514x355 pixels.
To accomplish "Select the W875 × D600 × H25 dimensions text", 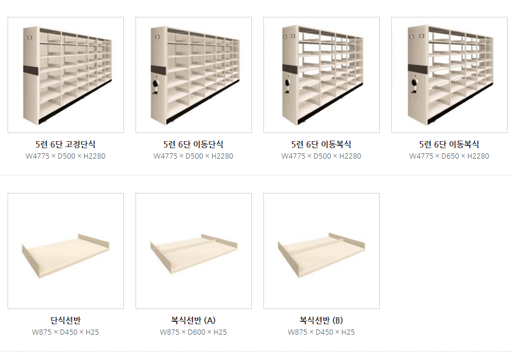I will 194,332.
